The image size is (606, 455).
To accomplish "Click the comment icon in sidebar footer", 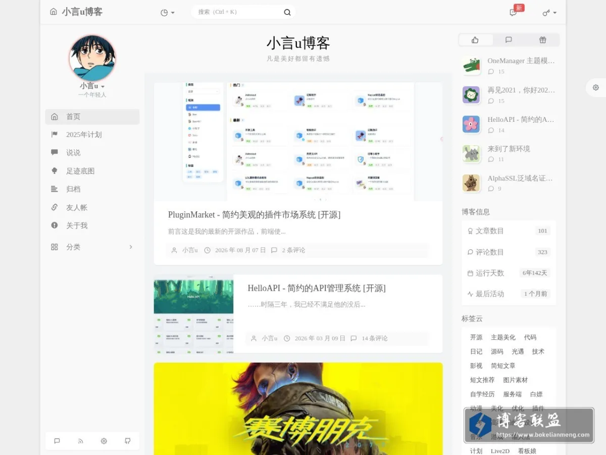I will (x=57, y=441).
